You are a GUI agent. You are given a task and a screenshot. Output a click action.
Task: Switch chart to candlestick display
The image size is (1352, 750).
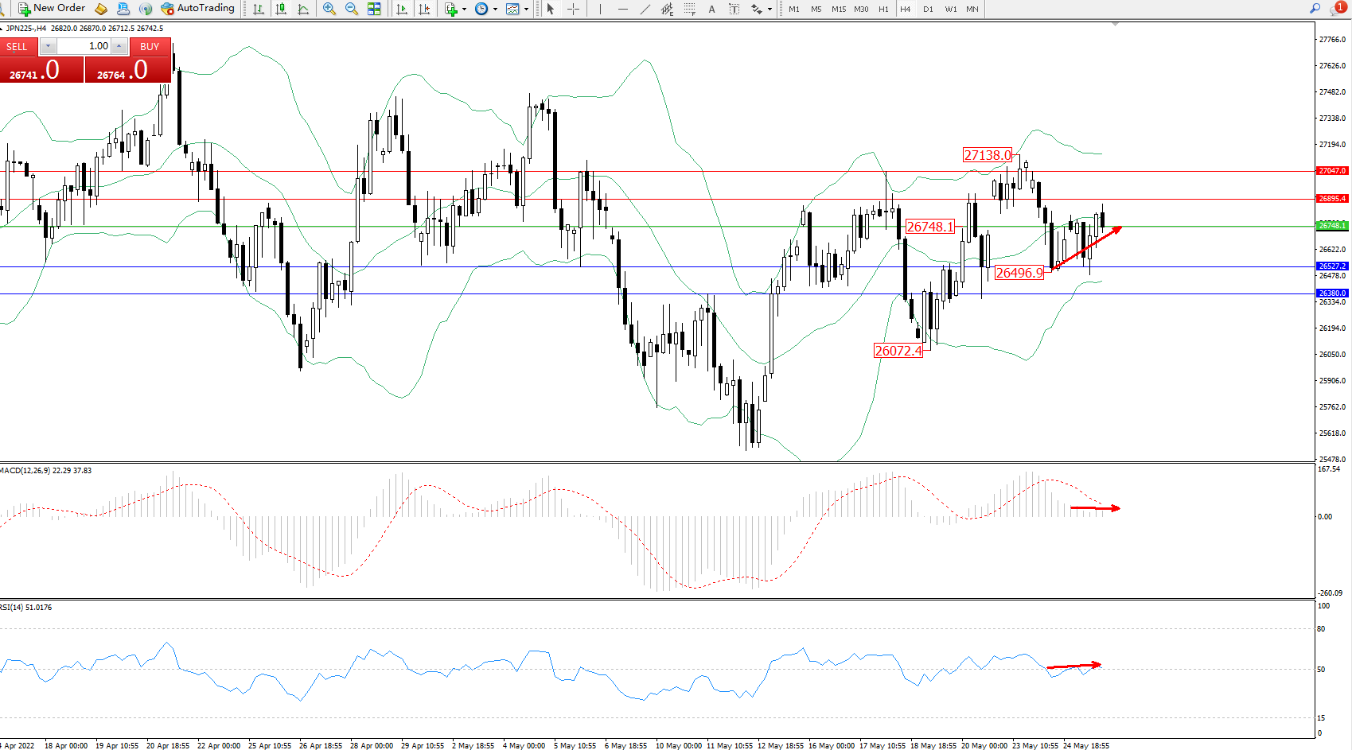281,9
